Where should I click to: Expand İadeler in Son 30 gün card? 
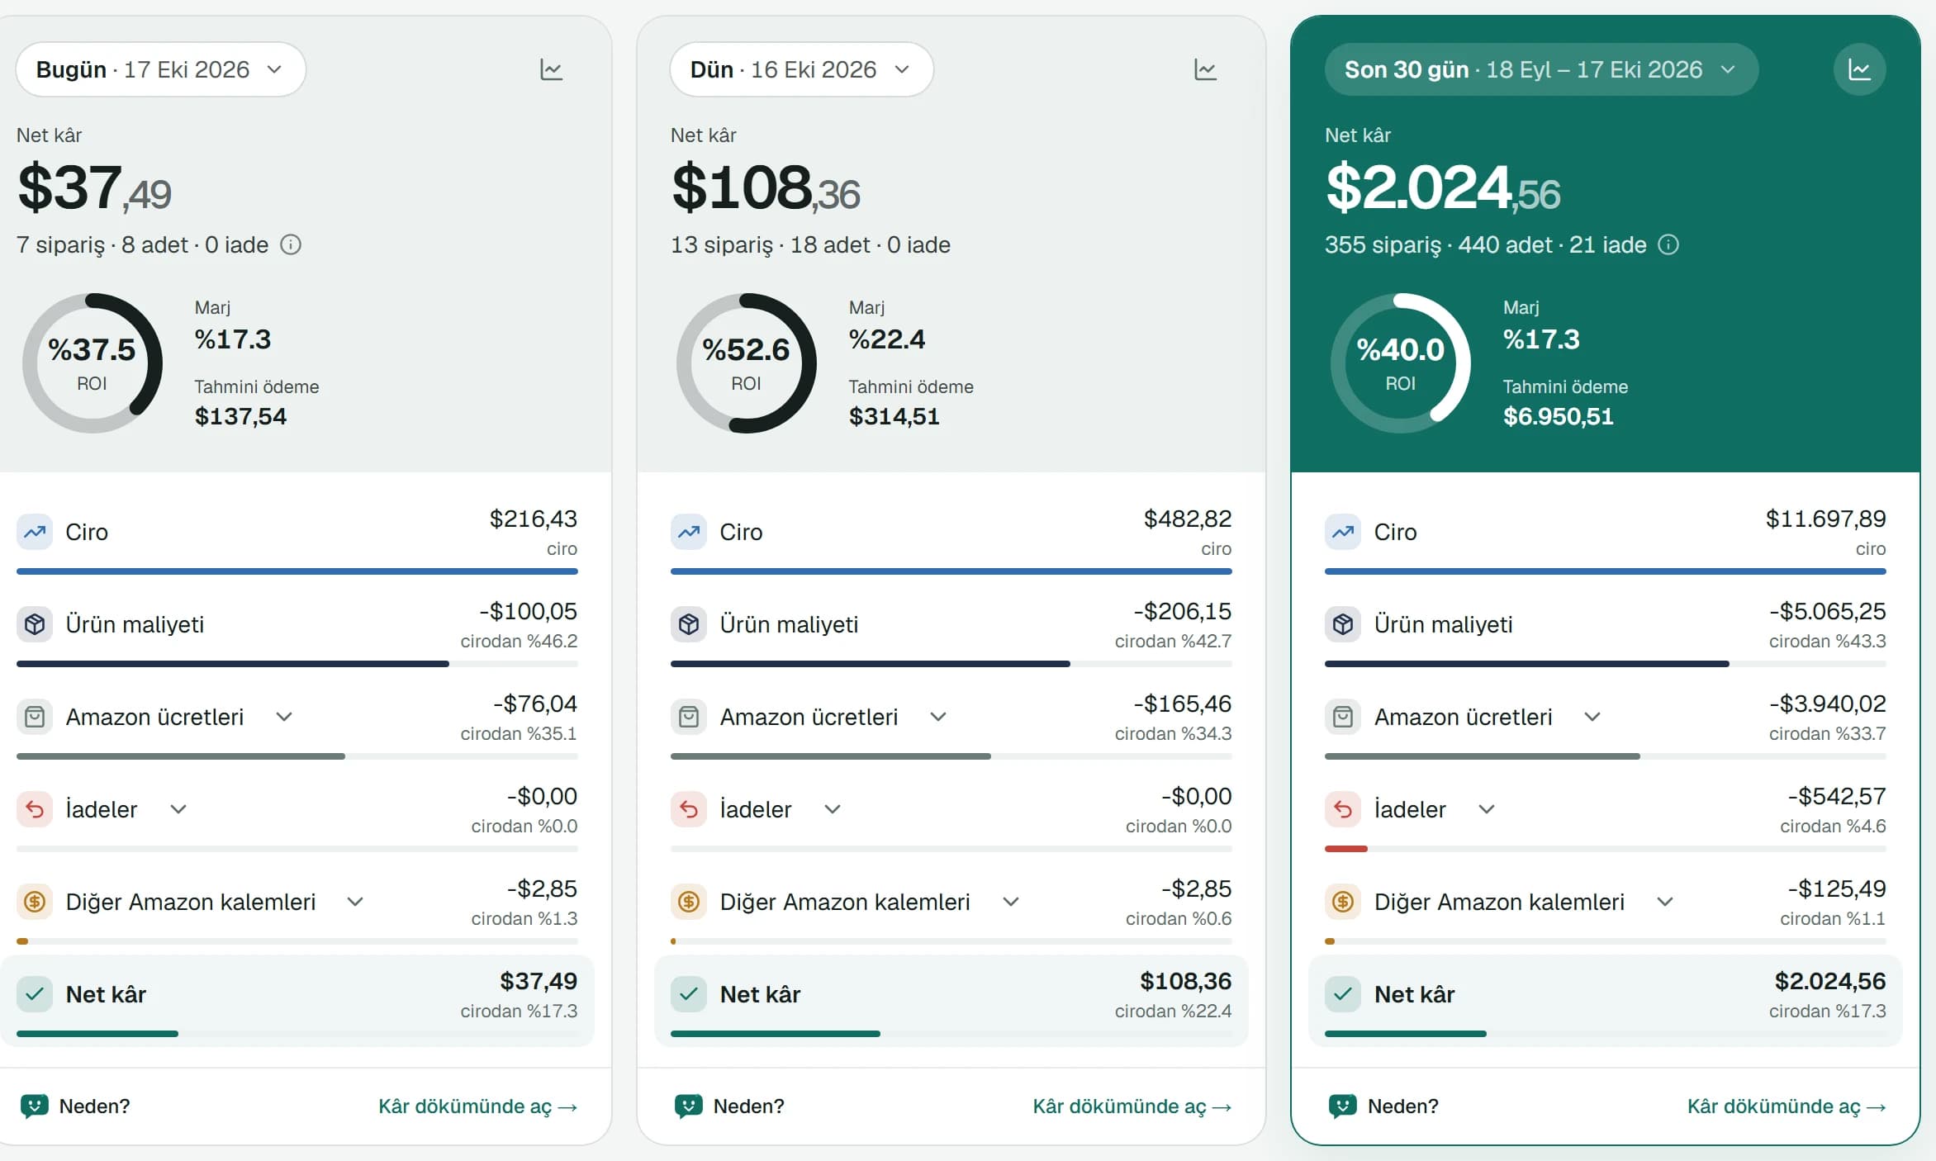1487,809
